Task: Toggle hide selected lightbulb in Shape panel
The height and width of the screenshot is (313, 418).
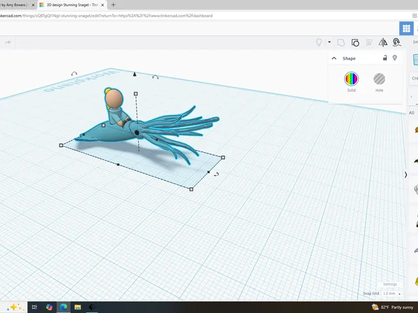Action: coord(394,57)
